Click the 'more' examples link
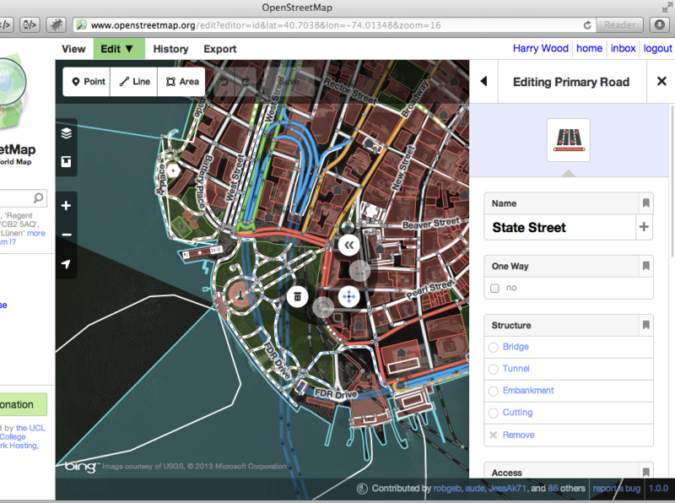675x503 pixels. pos(36,233)
